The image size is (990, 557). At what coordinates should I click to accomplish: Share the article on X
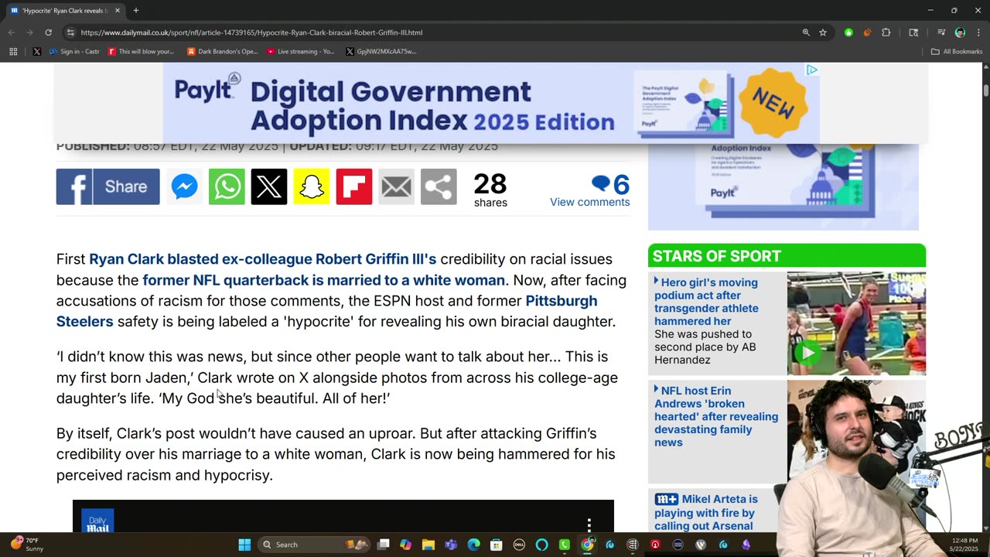[x=269, y=186]
